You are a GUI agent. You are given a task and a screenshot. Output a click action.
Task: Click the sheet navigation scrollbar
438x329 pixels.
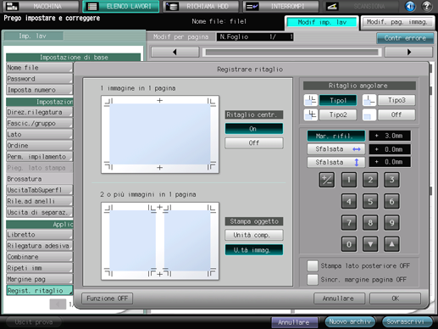pos(291,52)
